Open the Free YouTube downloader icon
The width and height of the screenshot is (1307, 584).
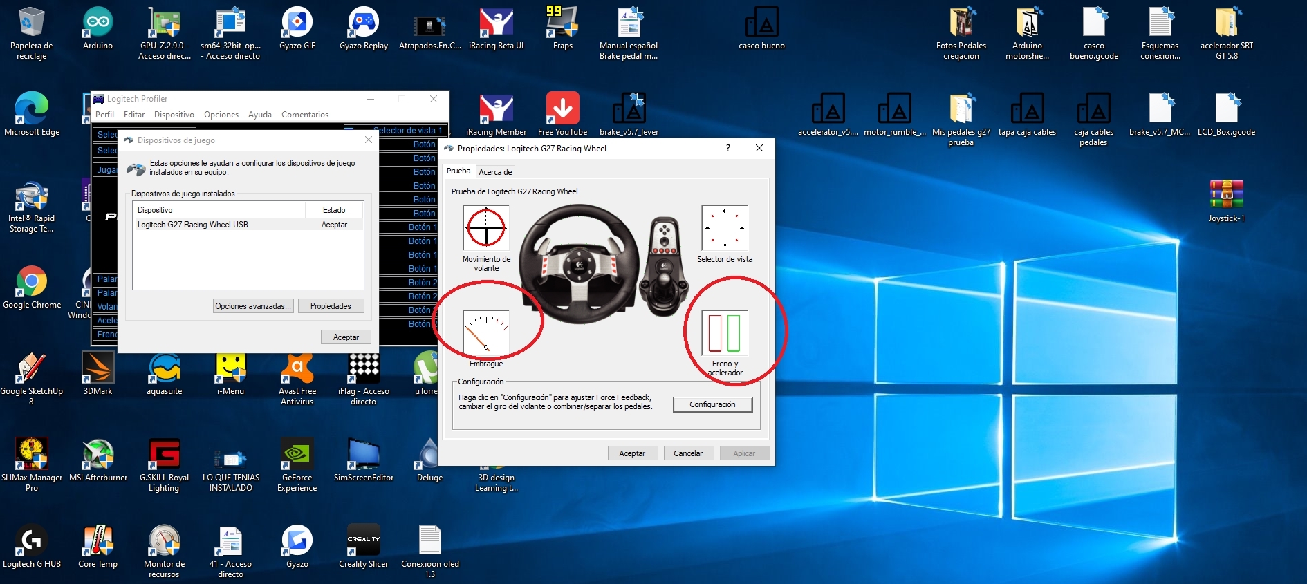click(x=562, y=109)
